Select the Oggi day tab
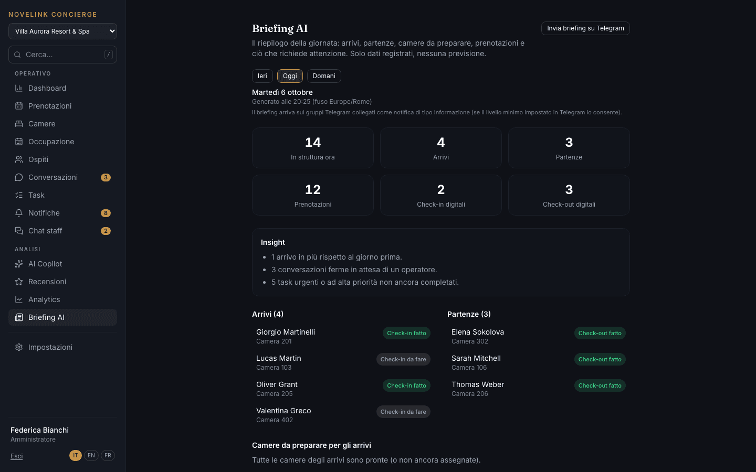756x472 pixels. [x=290, y=76]
